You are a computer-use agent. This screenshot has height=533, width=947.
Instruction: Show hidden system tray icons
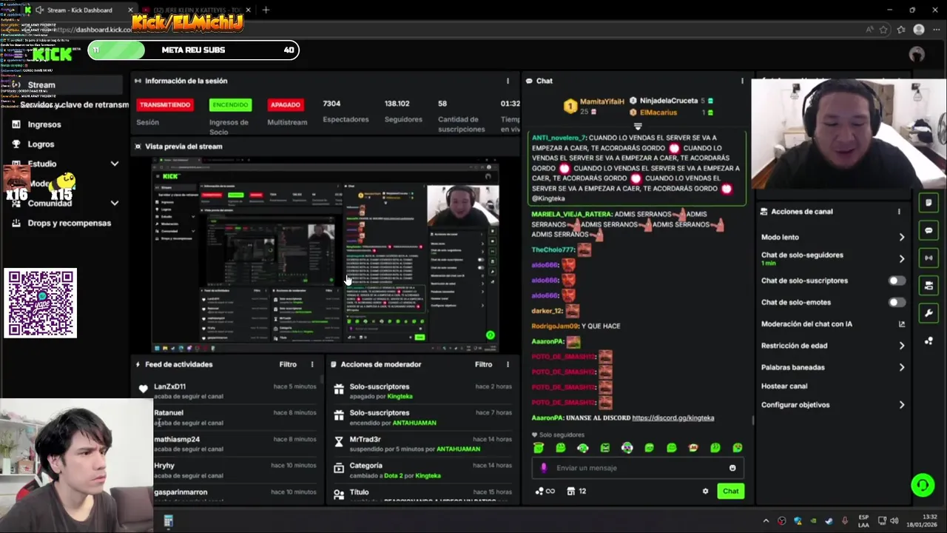click(x=766, y=521)
